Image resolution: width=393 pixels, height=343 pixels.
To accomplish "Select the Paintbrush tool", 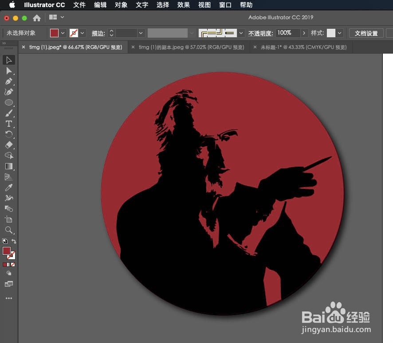I will coord(9,113).
